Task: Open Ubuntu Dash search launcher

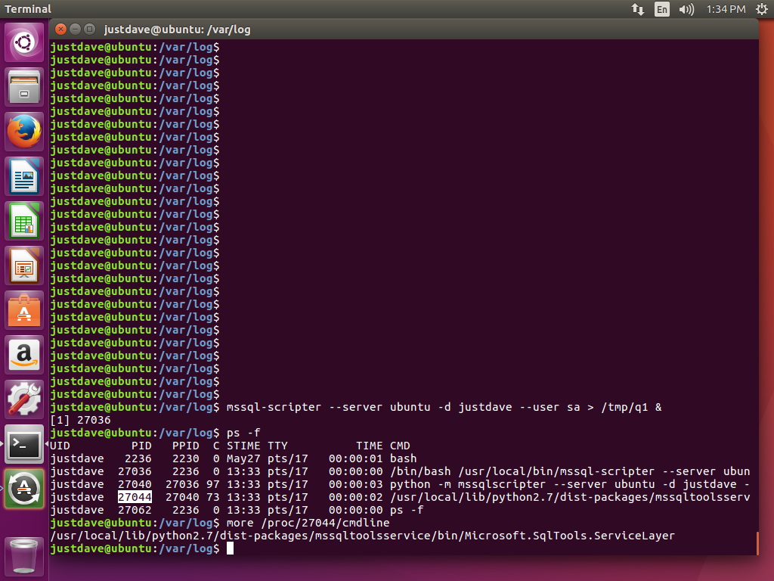Action: point(24,42)
